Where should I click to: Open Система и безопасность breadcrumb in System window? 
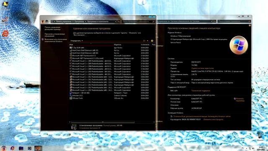click(x=180, y=21)
